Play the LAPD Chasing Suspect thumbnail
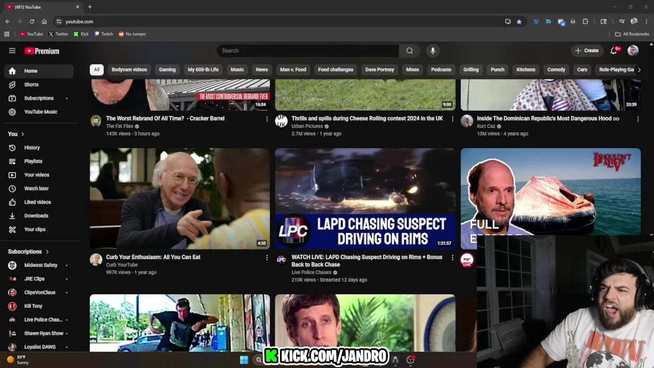This screenshot has height=368, width=654. [365, 198]
